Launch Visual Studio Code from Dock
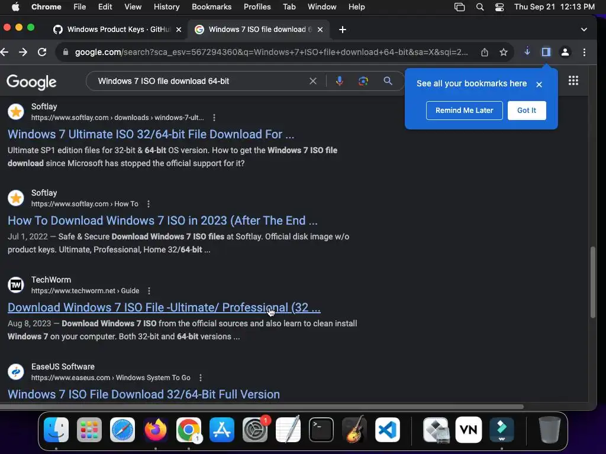 [387, 430]
